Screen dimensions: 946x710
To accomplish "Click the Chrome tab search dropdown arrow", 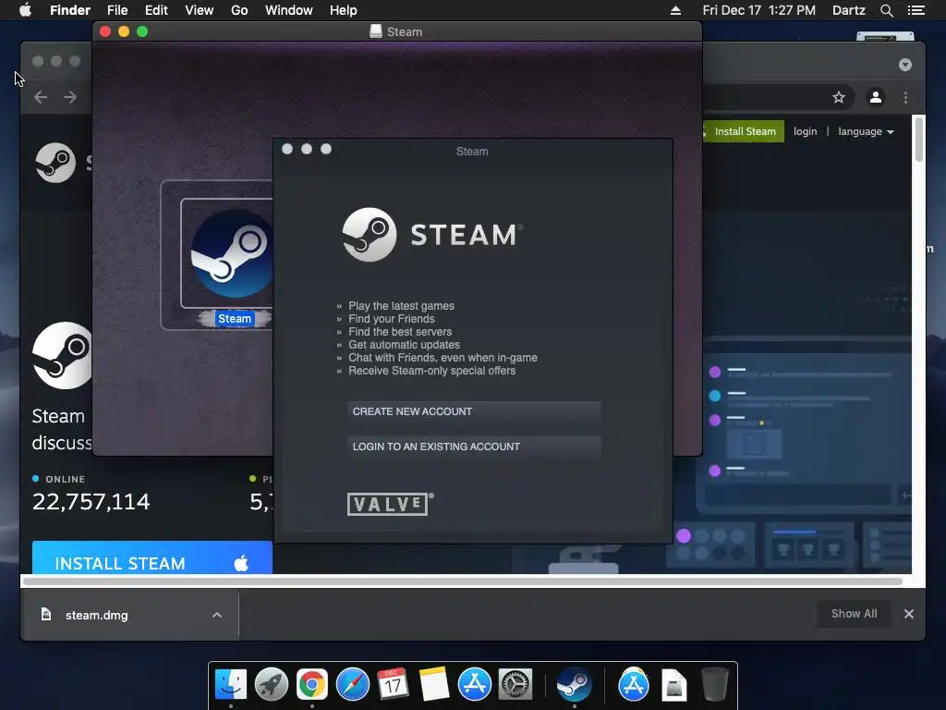I will (905, 65).
